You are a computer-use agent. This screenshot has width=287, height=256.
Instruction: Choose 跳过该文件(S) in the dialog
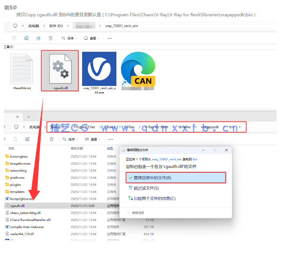(144, 188)
